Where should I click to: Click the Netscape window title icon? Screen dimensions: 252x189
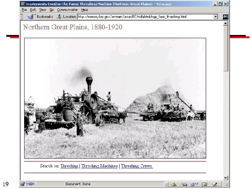pos(23,4)
